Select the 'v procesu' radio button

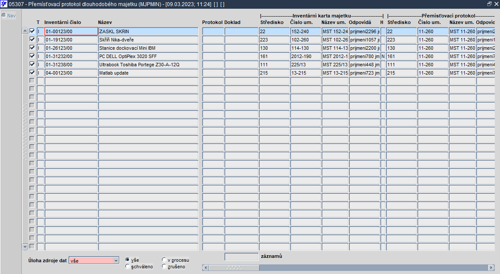[164, 260]
